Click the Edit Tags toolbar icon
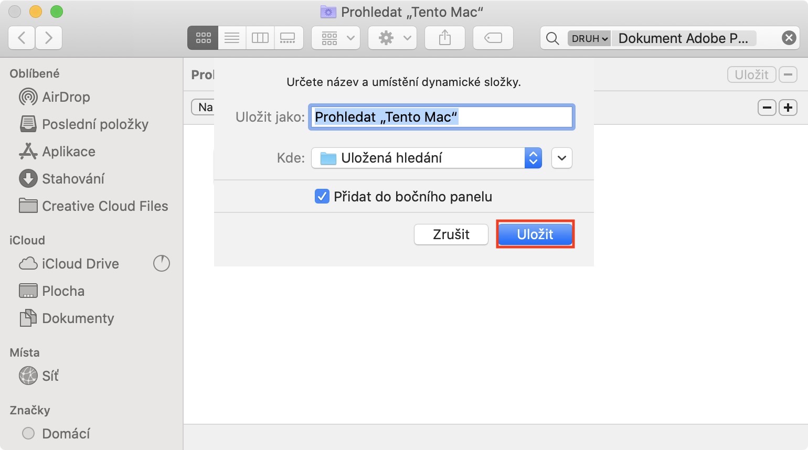Image resolution: width=808 pixels, height=450 pixels. point(493,38)
